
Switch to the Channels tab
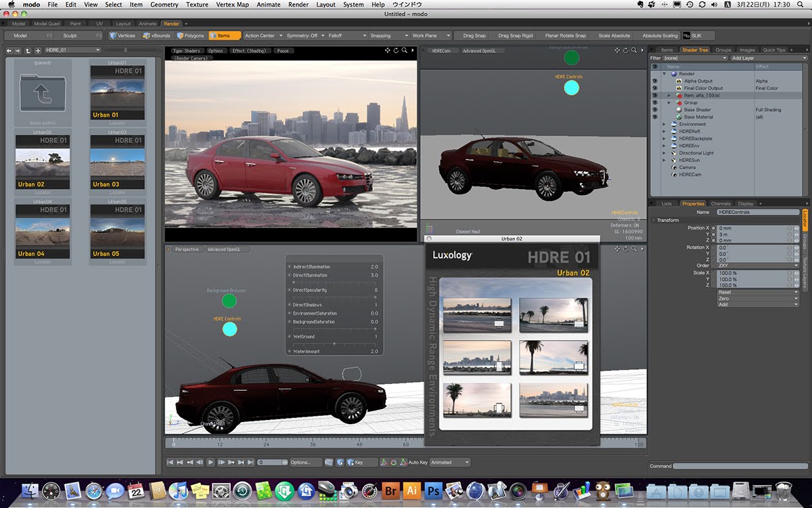[721, 203]
